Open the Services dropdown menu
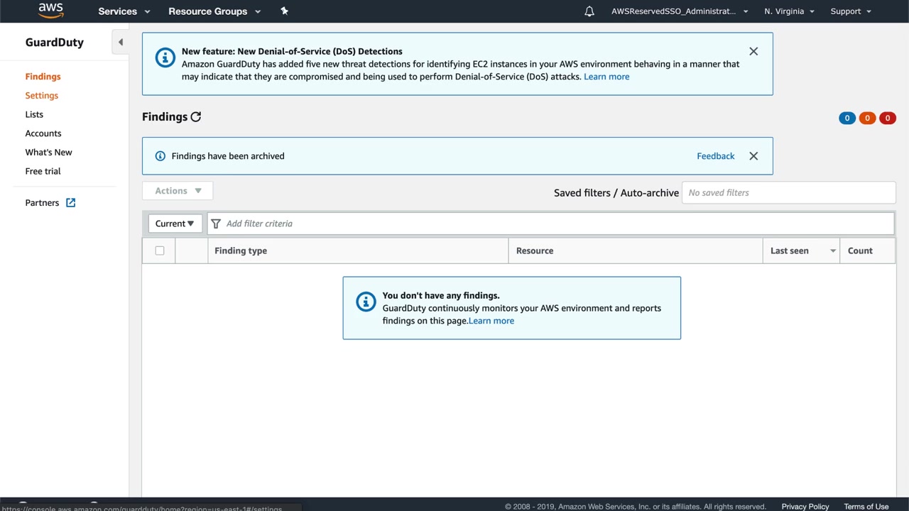 tap(124, 11)
